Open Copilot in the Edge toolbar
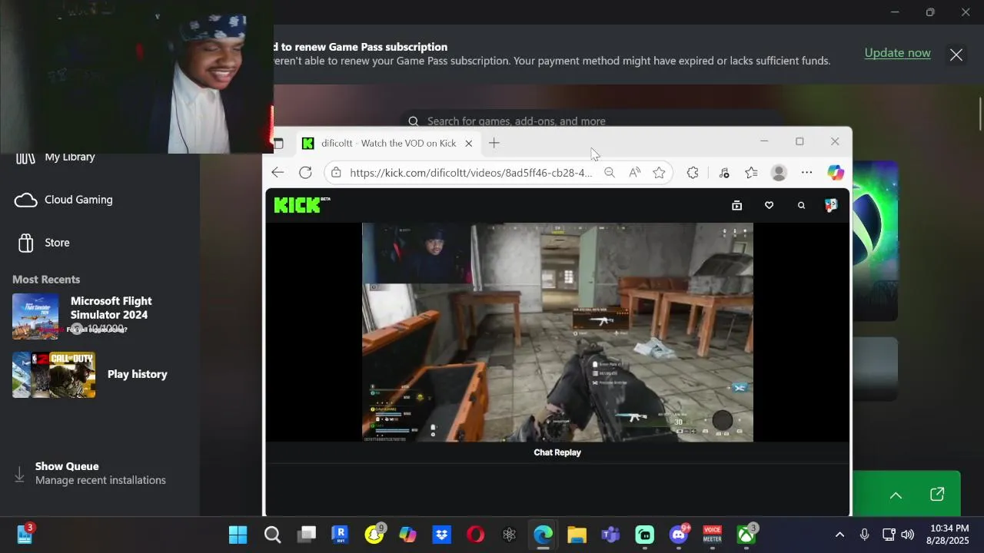Image resolution: width=984 pixels, height=553 pixels. pos(836,173)
